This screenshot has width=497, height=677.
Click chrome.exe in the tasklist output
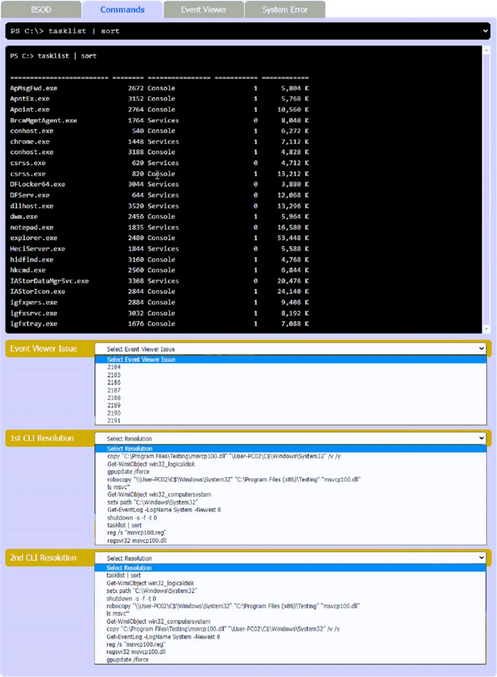(30, 142)
